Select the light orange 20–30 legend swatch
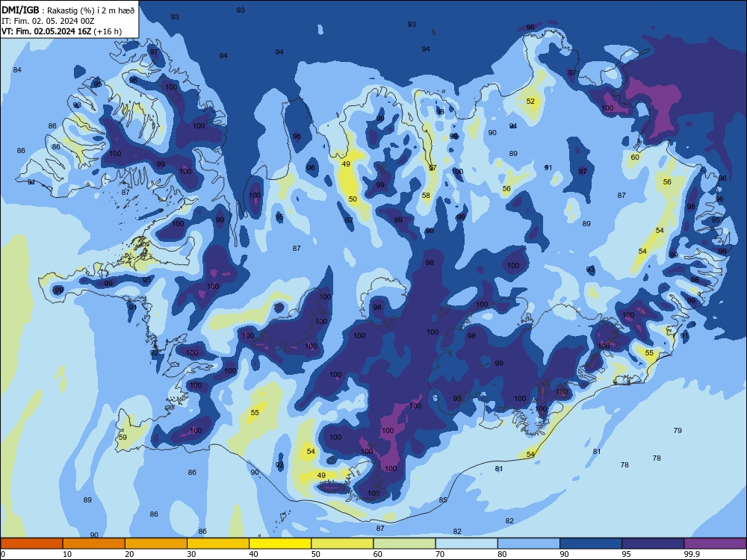Viewport: 747px width, 560px height. coord(156,544)
